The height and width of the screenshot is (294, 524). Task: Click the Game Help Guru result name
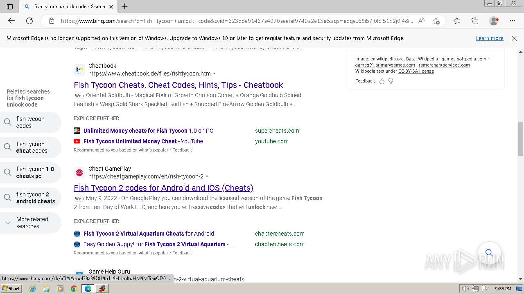click(x=109, y=272)
